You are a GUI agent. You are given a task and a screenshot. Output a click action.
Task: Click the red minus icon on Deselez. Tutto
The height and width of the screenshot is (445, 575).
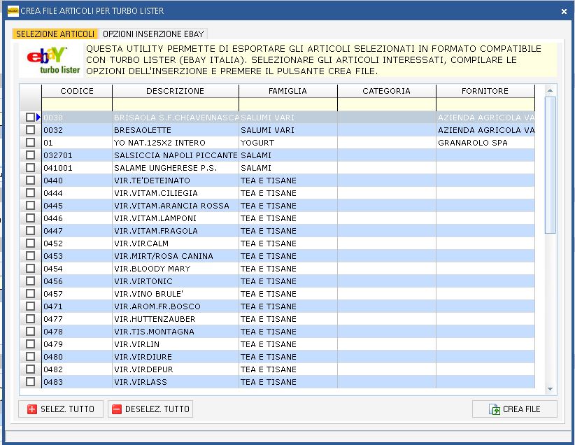pos(117,409)
